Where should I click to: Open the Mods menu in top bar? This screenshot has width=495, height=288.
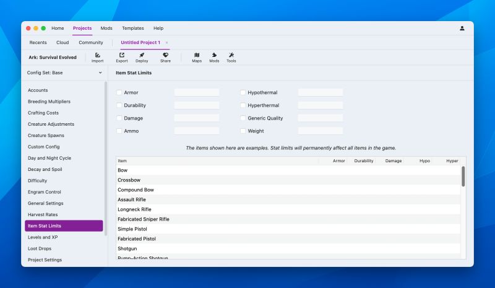106,28
